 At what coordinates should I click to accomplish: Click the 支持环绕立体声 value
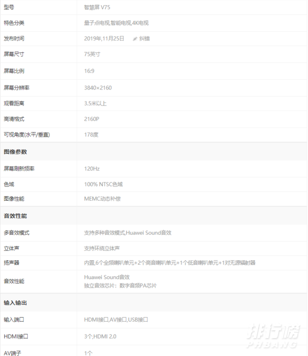102,248
